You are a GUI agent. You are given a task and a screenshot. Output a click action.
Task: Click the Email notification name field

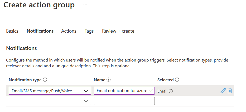(122, 91)
